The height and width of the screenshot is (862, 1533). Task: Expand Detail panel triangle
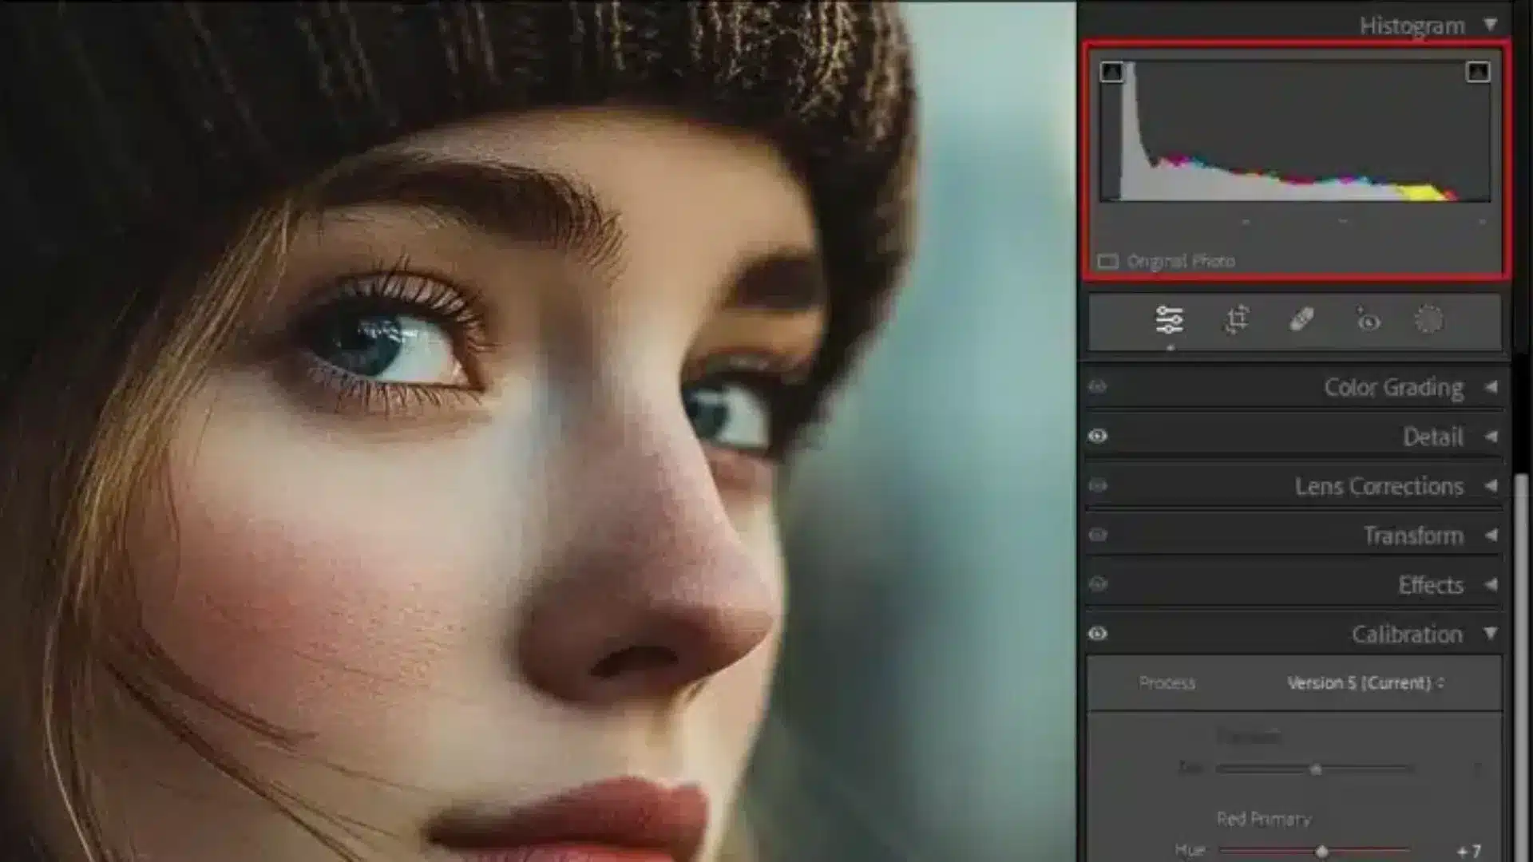point(1491,437)
